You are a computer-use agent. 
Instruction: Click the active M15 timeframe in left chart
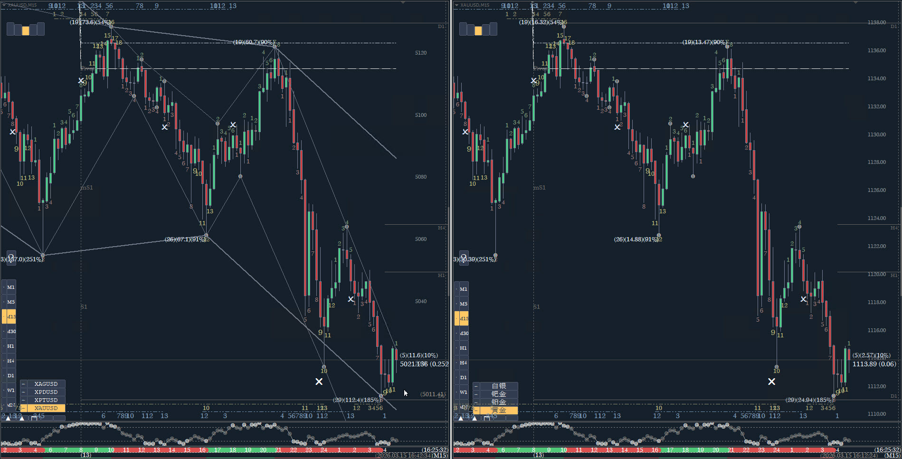click(11, 316)
